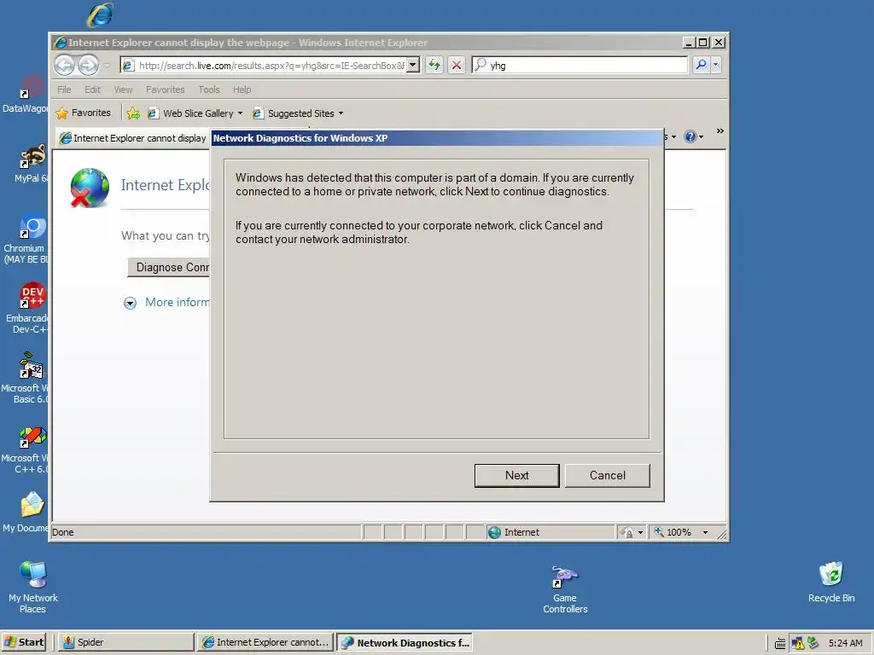Image resolution: width=874 pixels, height=655 pixels.
Task: Click the Network Diagnostics for Windows XP title bar
Action: tap(436, 138)
